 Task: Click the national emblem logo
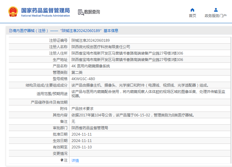pos(13,12)
